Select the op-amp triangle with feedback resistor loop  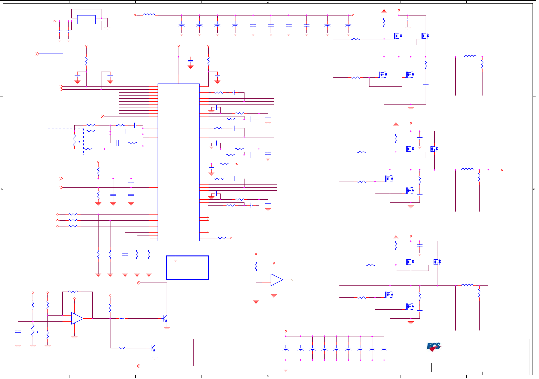[x=78, y=318]
